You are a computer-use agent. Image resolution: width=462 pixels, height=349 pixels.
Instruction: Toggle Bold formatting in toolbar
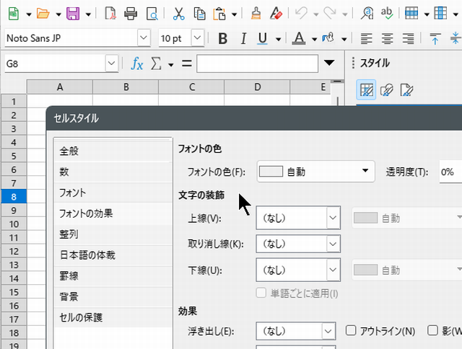222,38
